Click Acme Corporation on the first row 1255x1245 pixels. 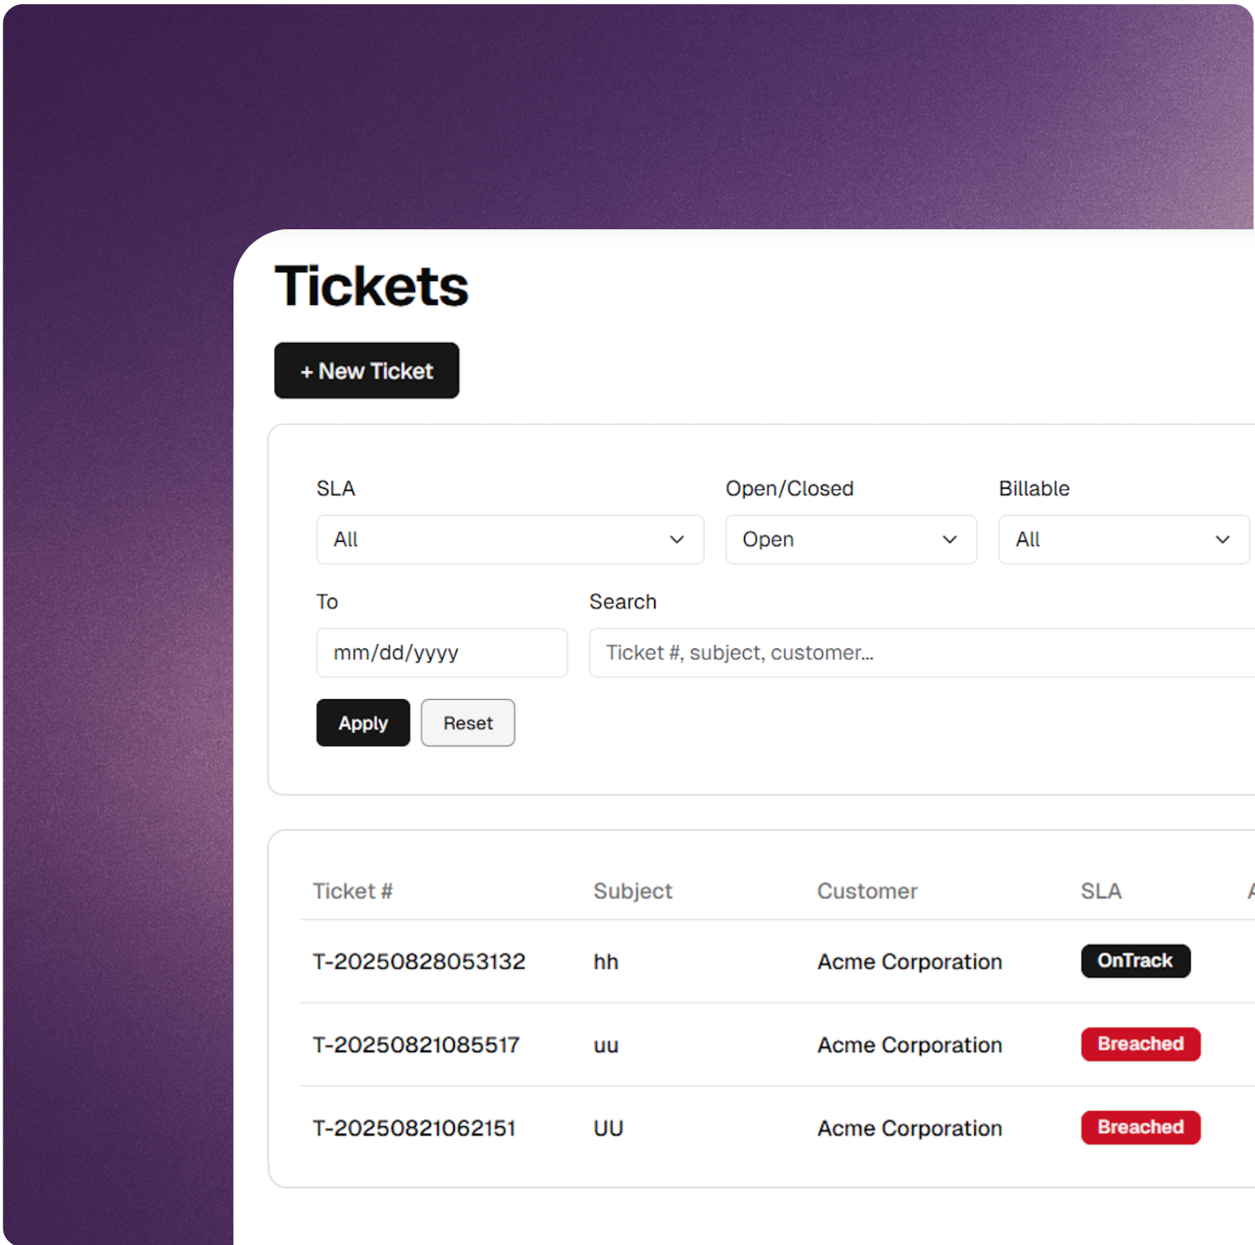pyautogui.click(x=909, y=961)
